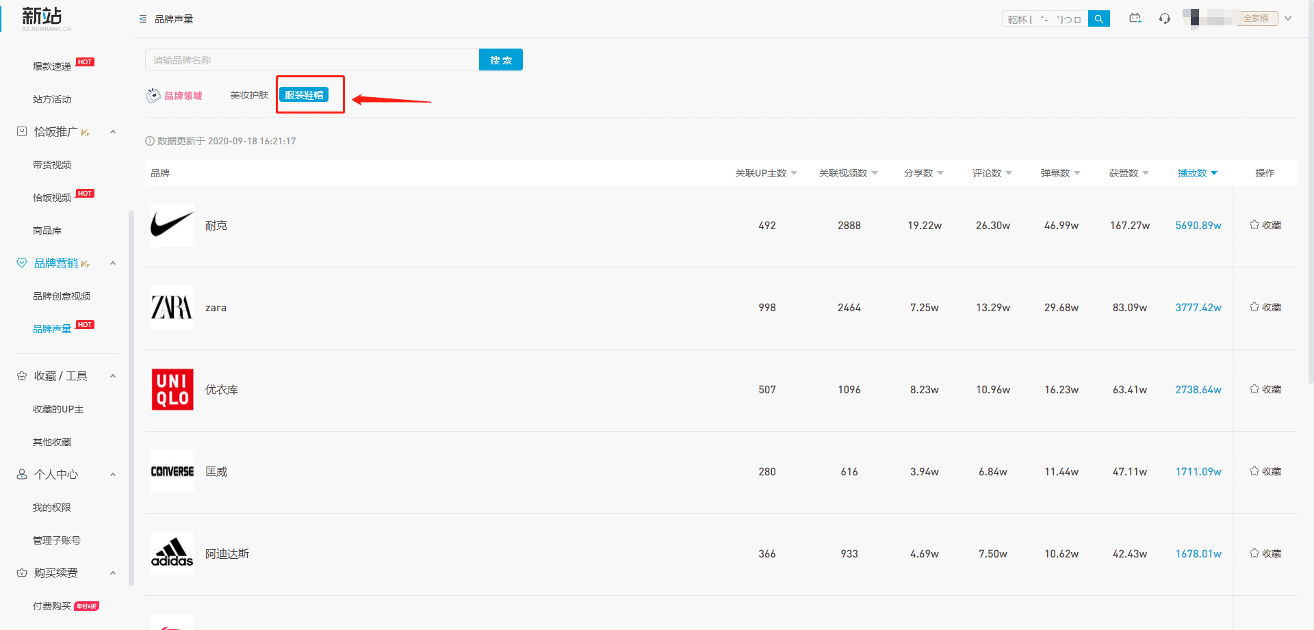The image size is (1314, 630).
Task: Favorite 耐克 with star 收藏
Action: (x=1265, y=225)
